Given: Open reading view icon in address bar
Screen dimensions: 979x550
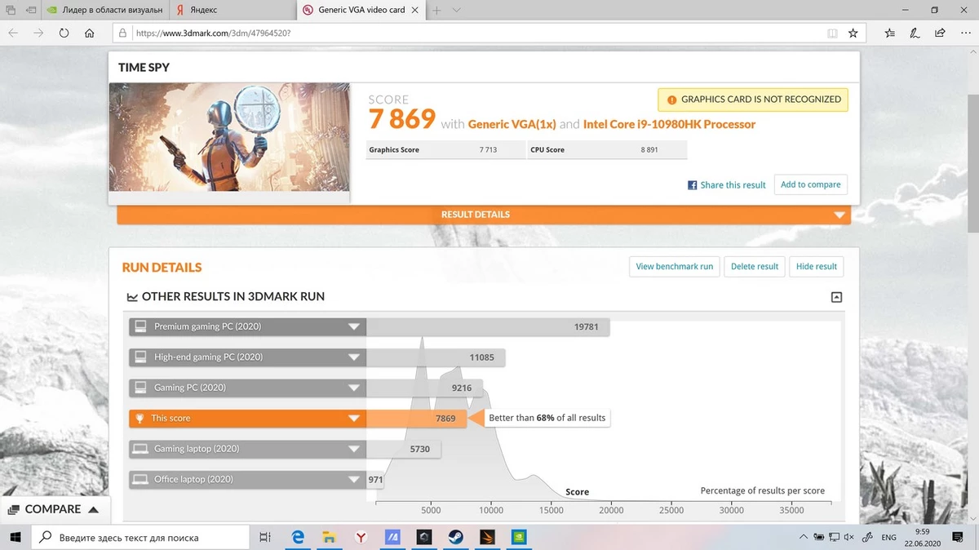Looking at the screenshot, I should [832, 33].
